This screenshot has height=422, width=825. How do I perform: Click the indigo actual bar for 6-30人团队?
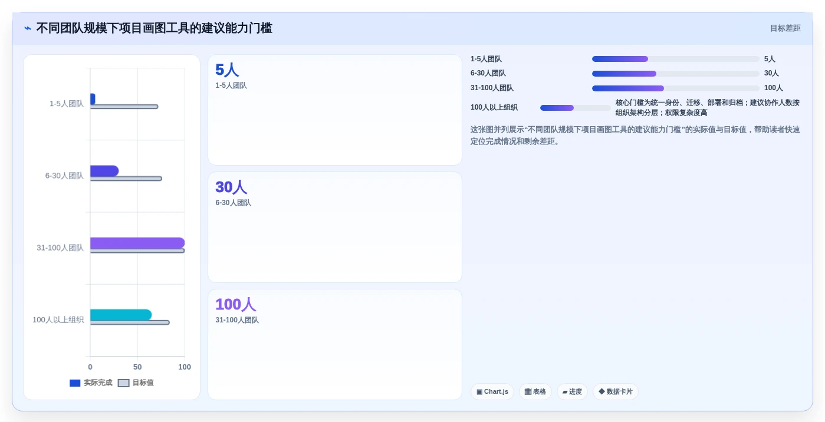(x=104, y=171)
